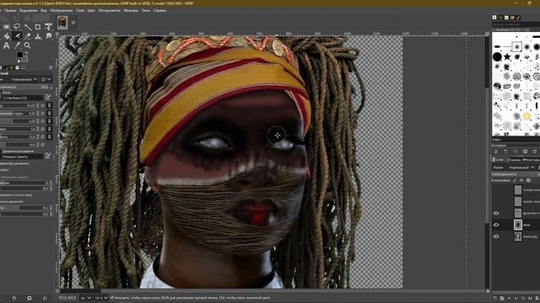Select the large solid round brush
The image size is (540, 303).
(497, 56)
